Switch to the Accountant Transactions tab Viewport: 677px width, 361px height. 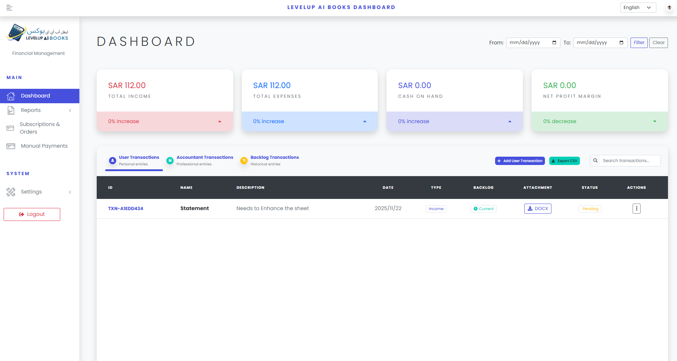200,161
